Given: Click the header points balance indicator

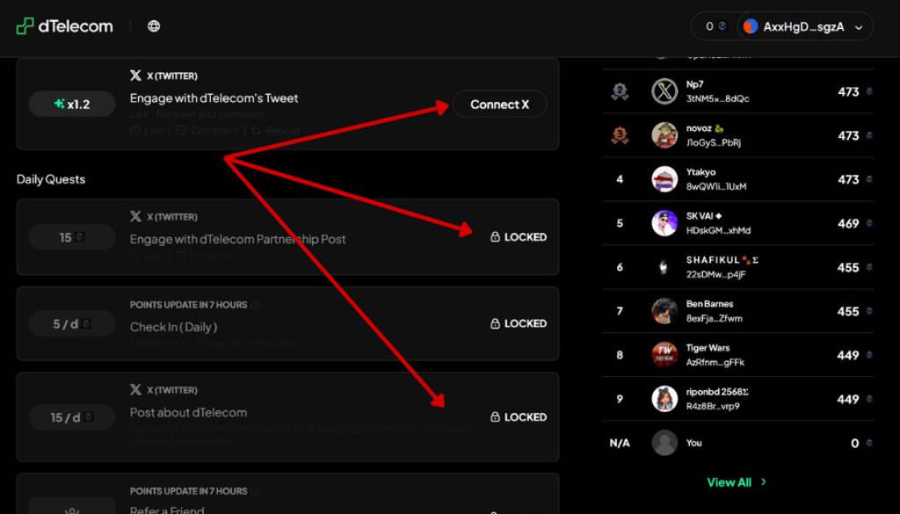Looking at the screenshot, I should coord(715,26).
